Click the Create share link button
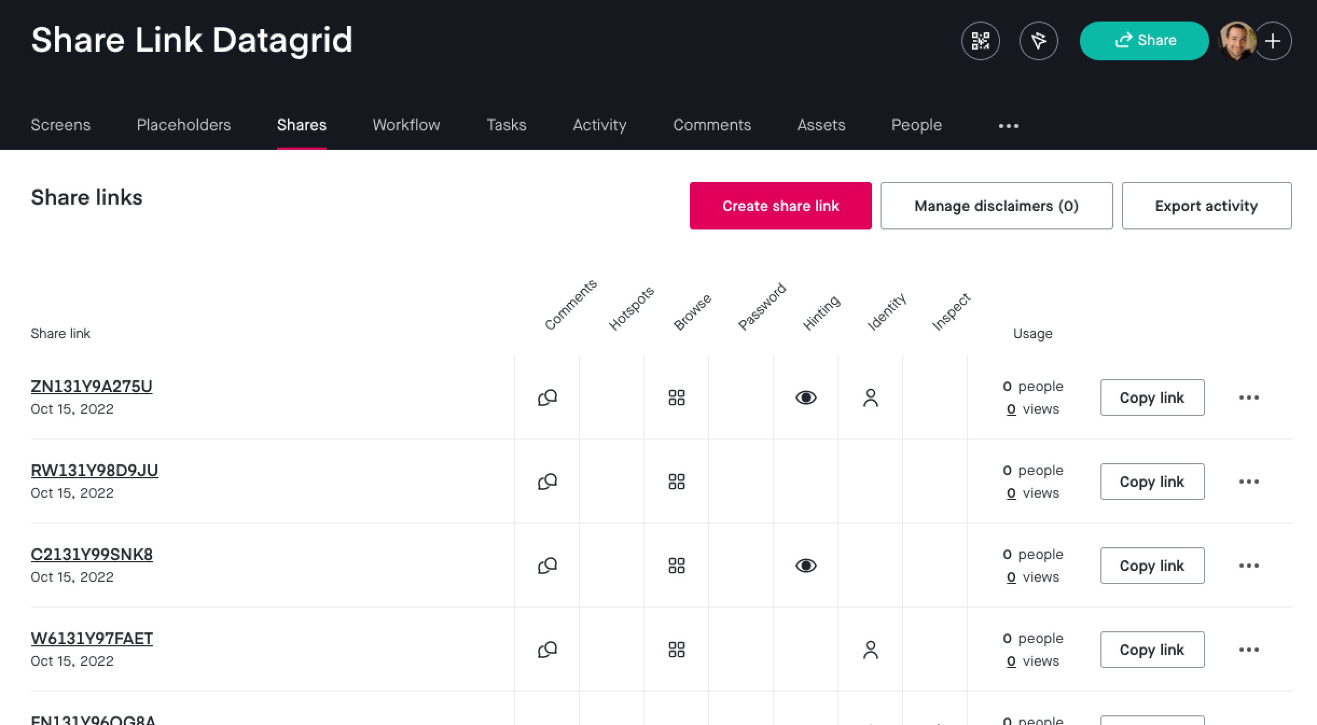Image resolution: width=1317 pixels, height=725 pixels. point(780,206)
